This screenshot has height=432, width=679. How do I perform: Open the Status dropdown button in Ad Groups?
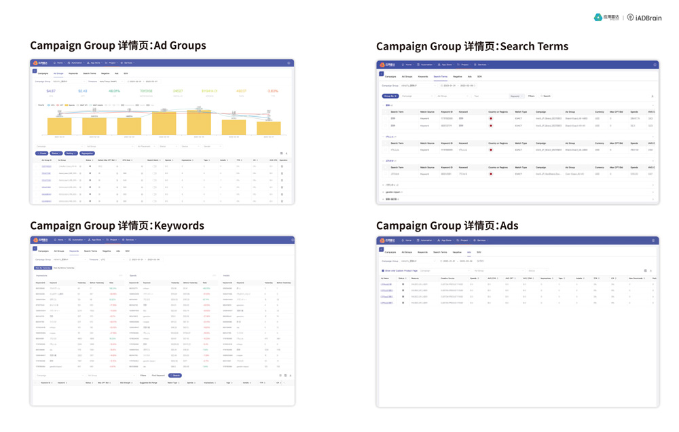(56, 154)
